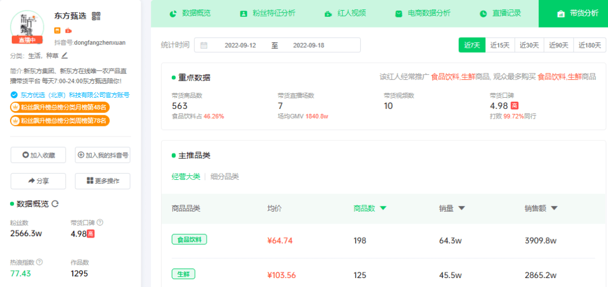Sort the table by 销售额
The width and height of the screenshot is (608, 287).
[x=541, y=208]
